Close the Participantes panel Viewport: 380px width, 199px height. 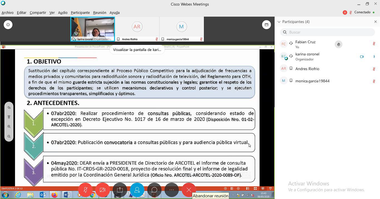pyautogui.click(x=376, y=22)
